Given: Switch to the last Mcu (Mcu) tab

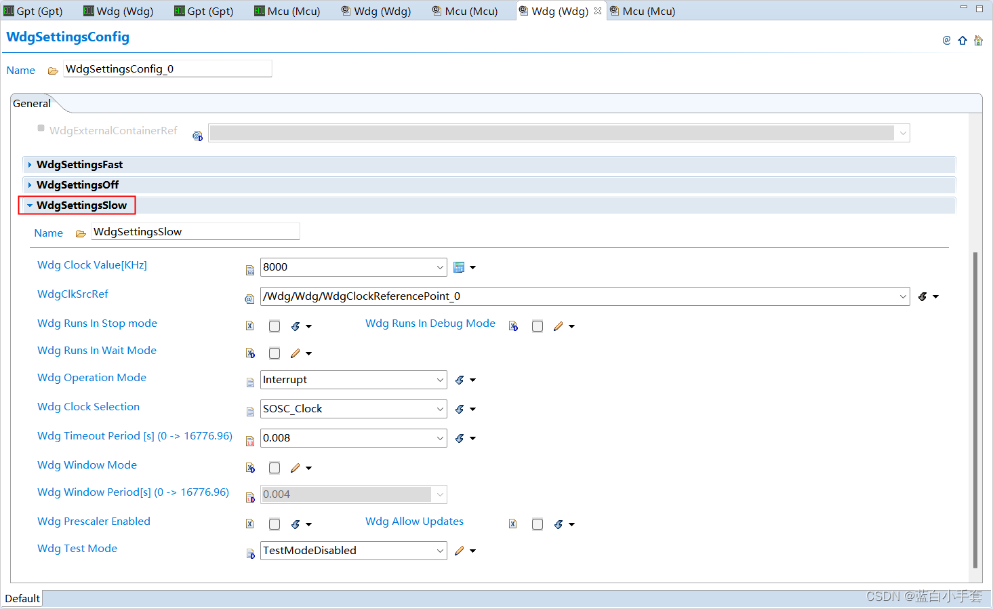Looking at the screenshot, I should point(643,11).
